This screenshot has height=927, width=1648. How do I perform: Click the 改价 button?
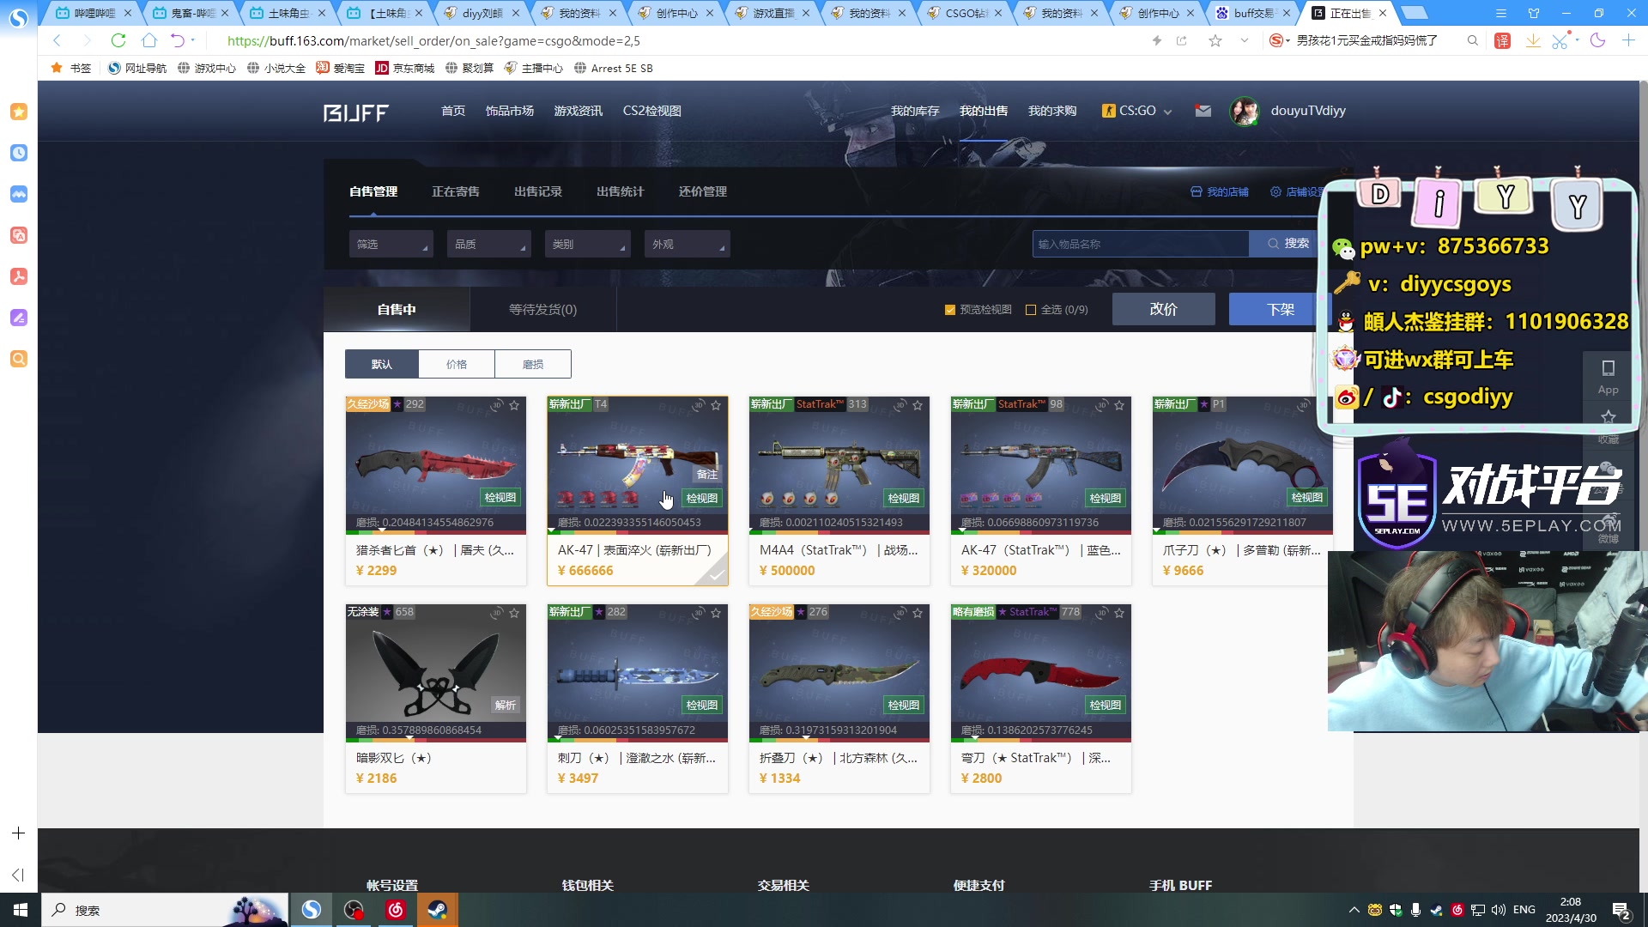point(1164,309)
